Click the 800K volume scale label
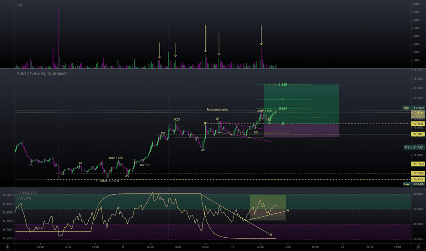426x251 pixels. 416,5
